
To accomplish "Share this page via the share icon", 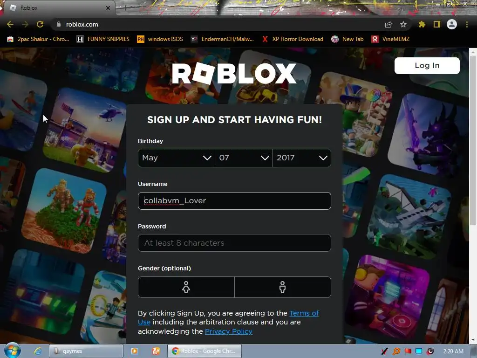I will (x=388, y=24).
